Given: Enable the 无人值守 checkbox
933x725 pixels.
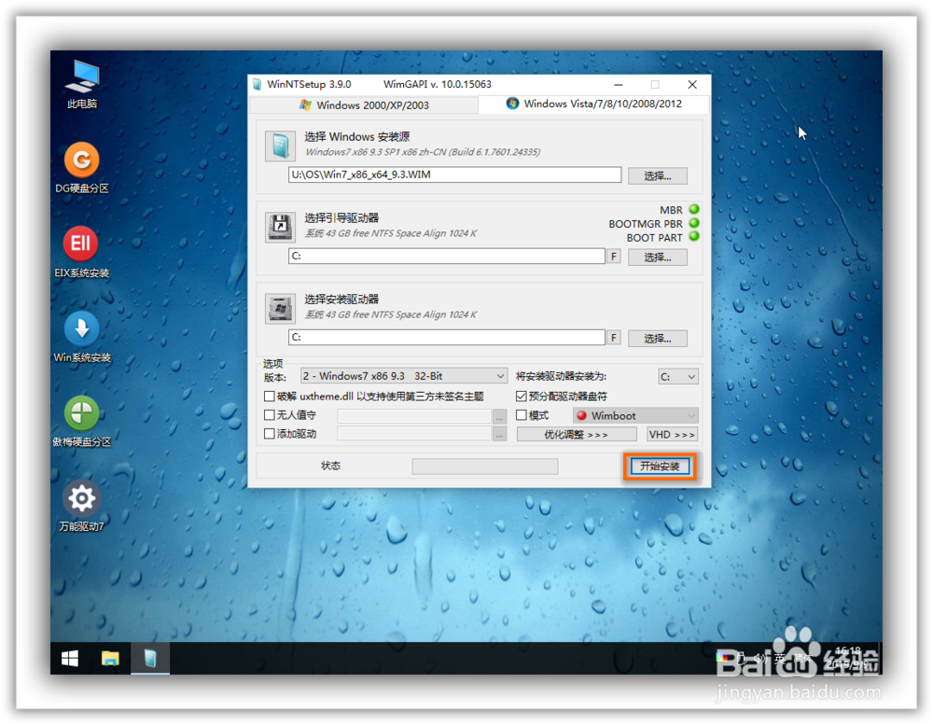Looking at the screenshot, I should (270, 415).
